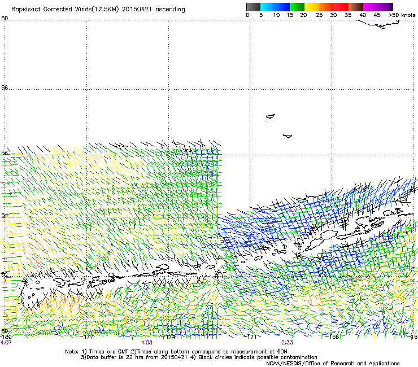
Task: Click the '45' label under the color bar
Action: [x=377, y=15]
